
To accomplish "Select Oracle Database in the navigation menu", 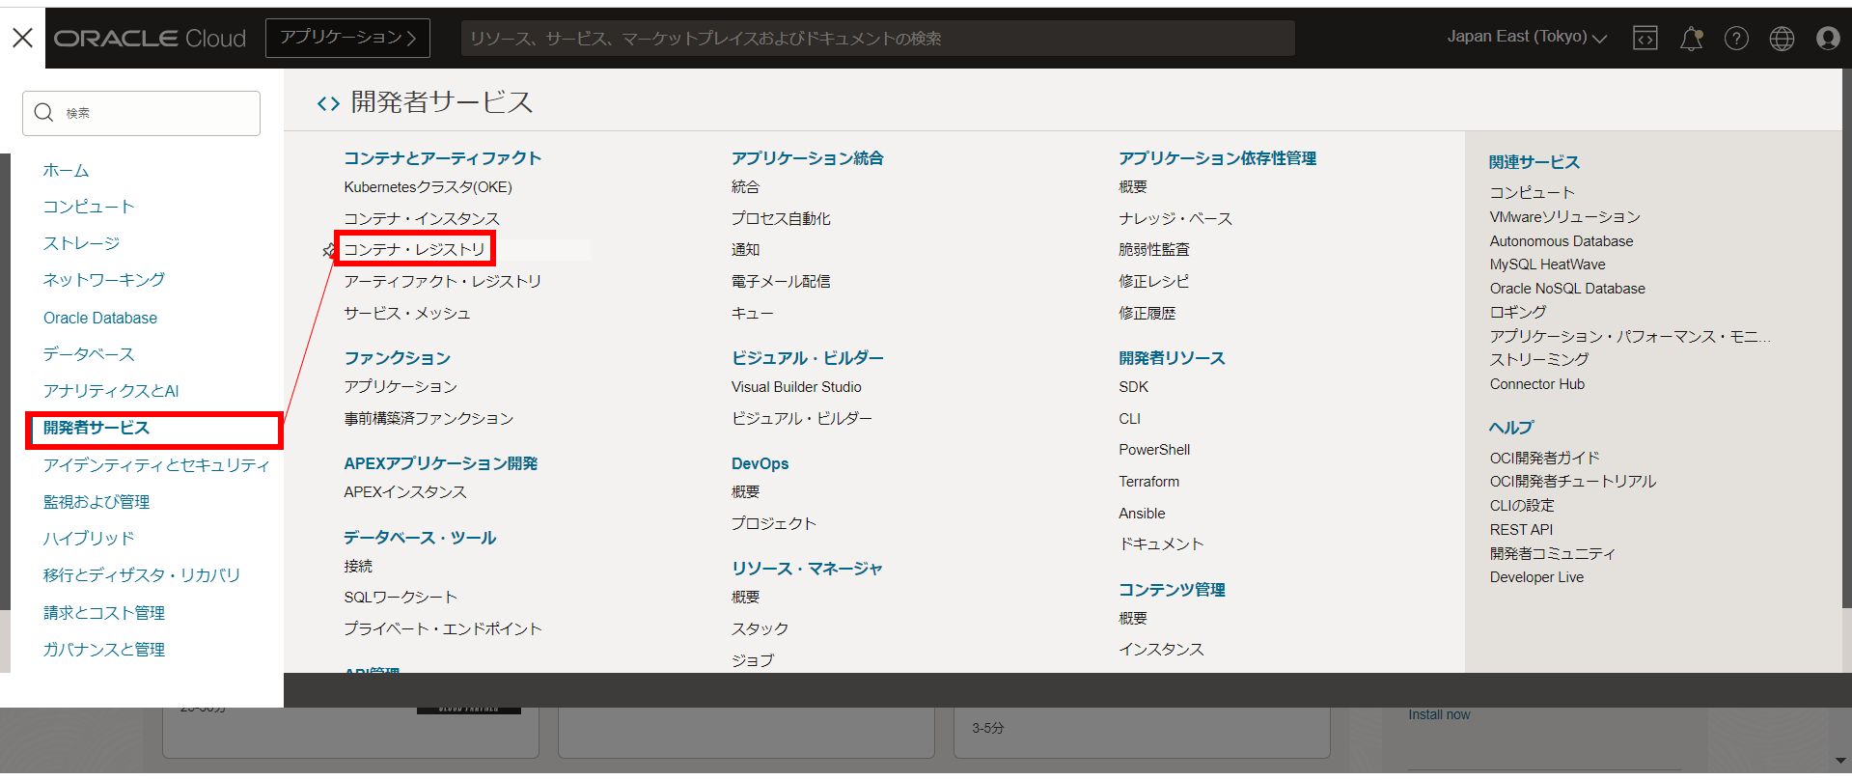I will [x=100, y=318].
